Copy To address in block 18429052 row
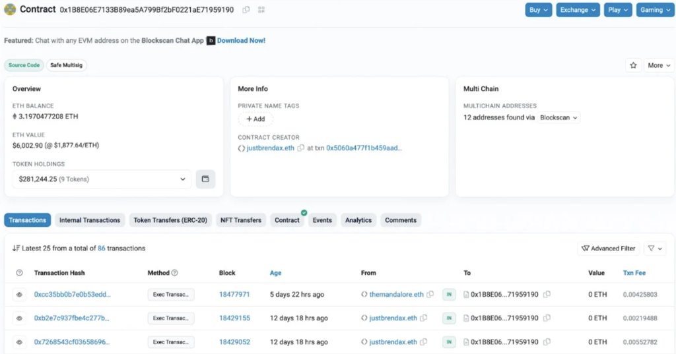 coord(547,342)
